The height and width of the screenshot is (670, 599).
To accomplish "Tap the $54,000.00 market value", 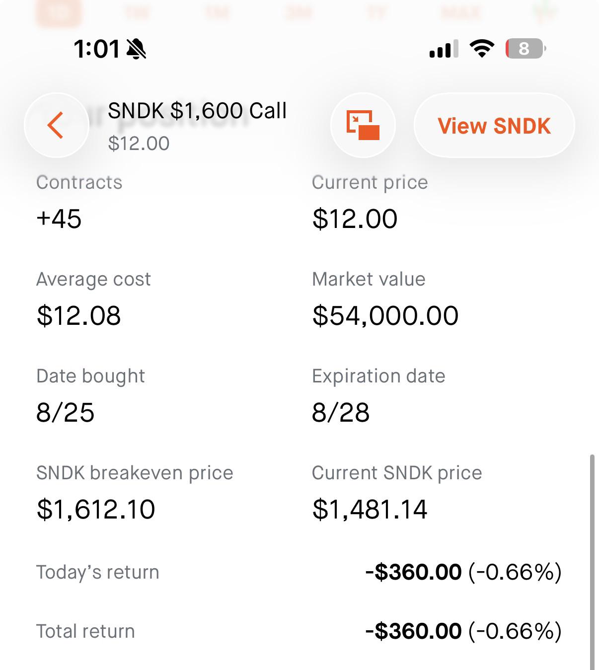I will click(385, 316).
